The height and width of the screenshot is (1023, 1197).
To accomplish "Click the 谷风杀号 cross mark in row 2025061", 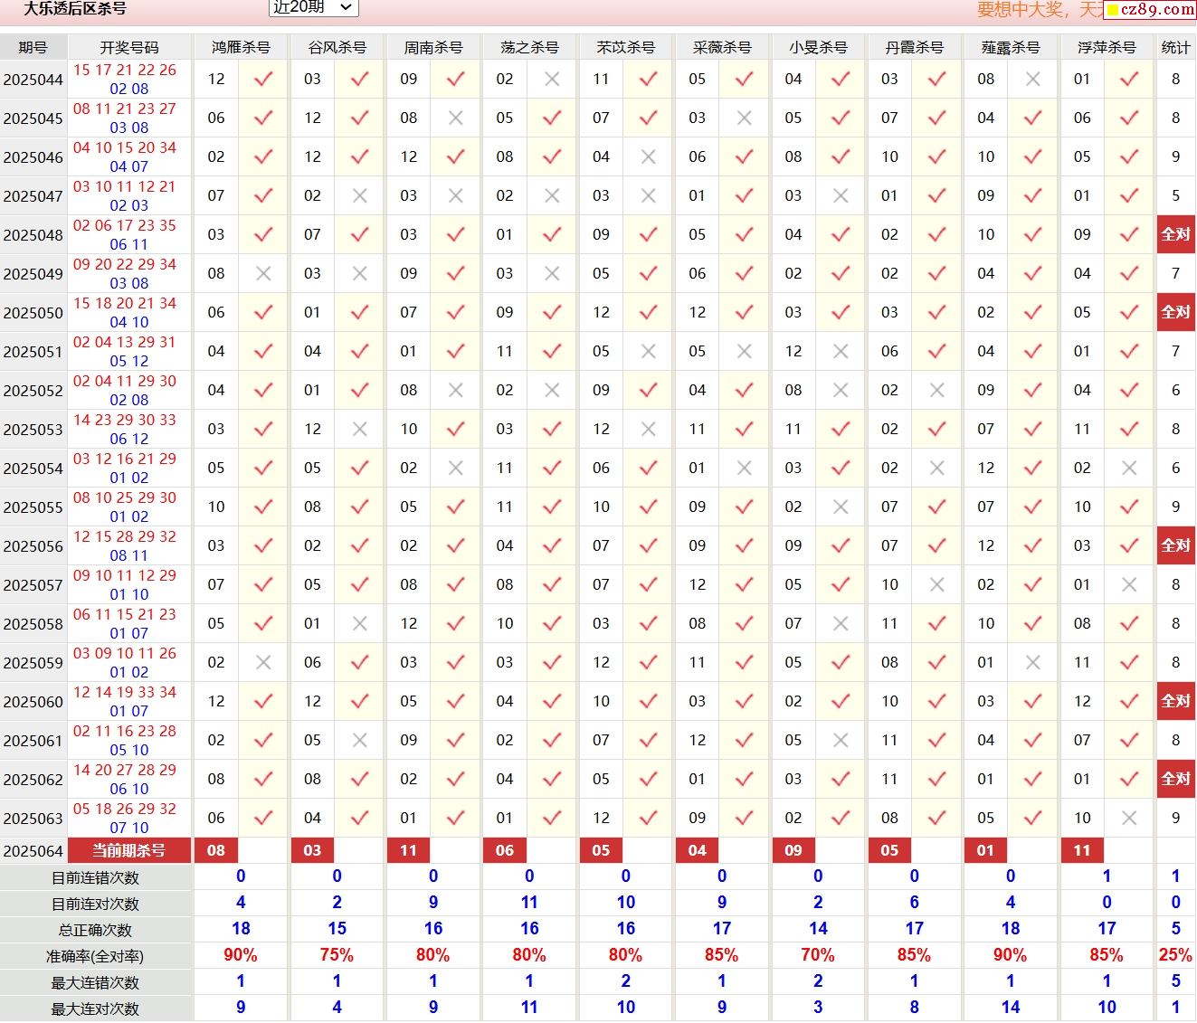I will [359, 741].
